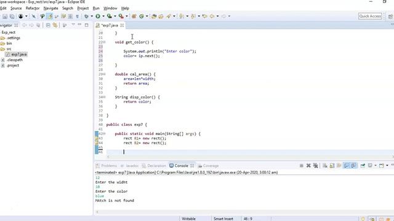The image size is (394, 221).
Task: Click Writable status bar entry
Action: [189, 219]
